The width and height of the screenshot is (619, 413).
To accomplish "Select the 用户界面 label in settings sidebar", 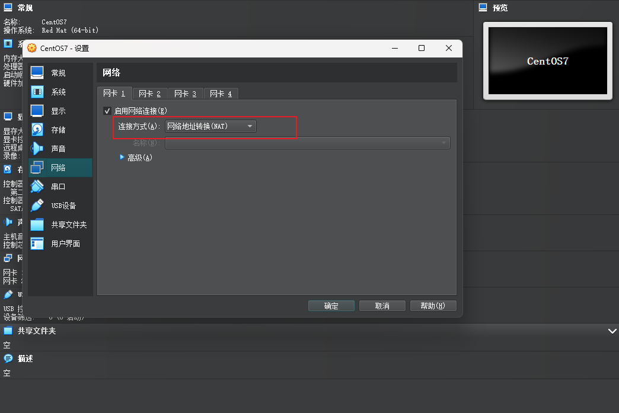I will (x=66, y=244).
